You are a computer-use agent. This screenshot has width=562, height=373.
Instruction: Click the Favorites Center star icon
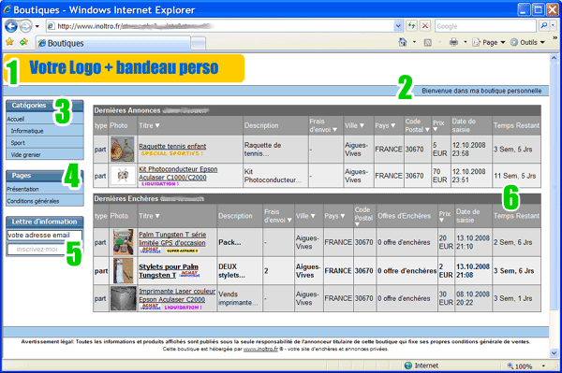tap(9, 42)
